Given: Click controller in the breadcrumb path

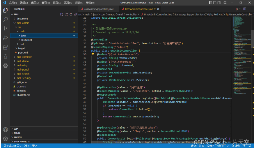Looking at the screenshot, I should click(132, 15).
